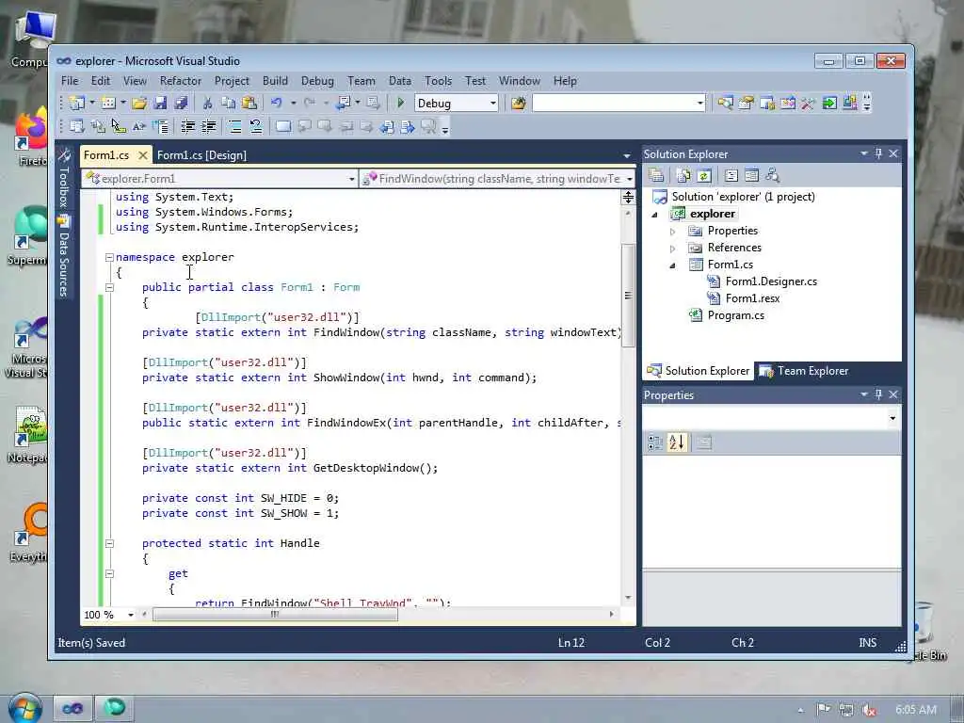Pin the Properties panel (auto hide)
The height and width of the screenshot is (723, 964).
click(879, 394)
